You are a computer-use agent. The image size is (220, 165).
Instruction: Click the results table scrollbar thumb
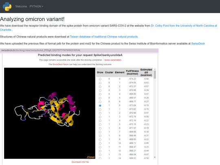click(155, 75)
